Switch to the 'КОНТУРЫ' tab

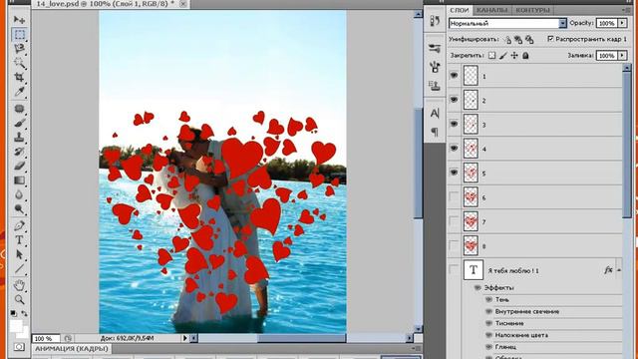coord(533,10)
